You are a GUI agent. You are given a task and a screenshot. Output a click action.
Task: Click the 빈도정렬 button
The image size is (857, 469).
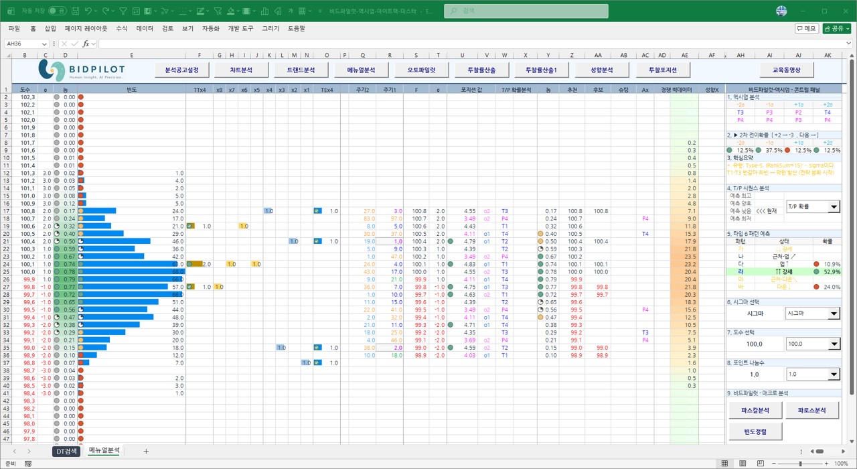[755, 431]
